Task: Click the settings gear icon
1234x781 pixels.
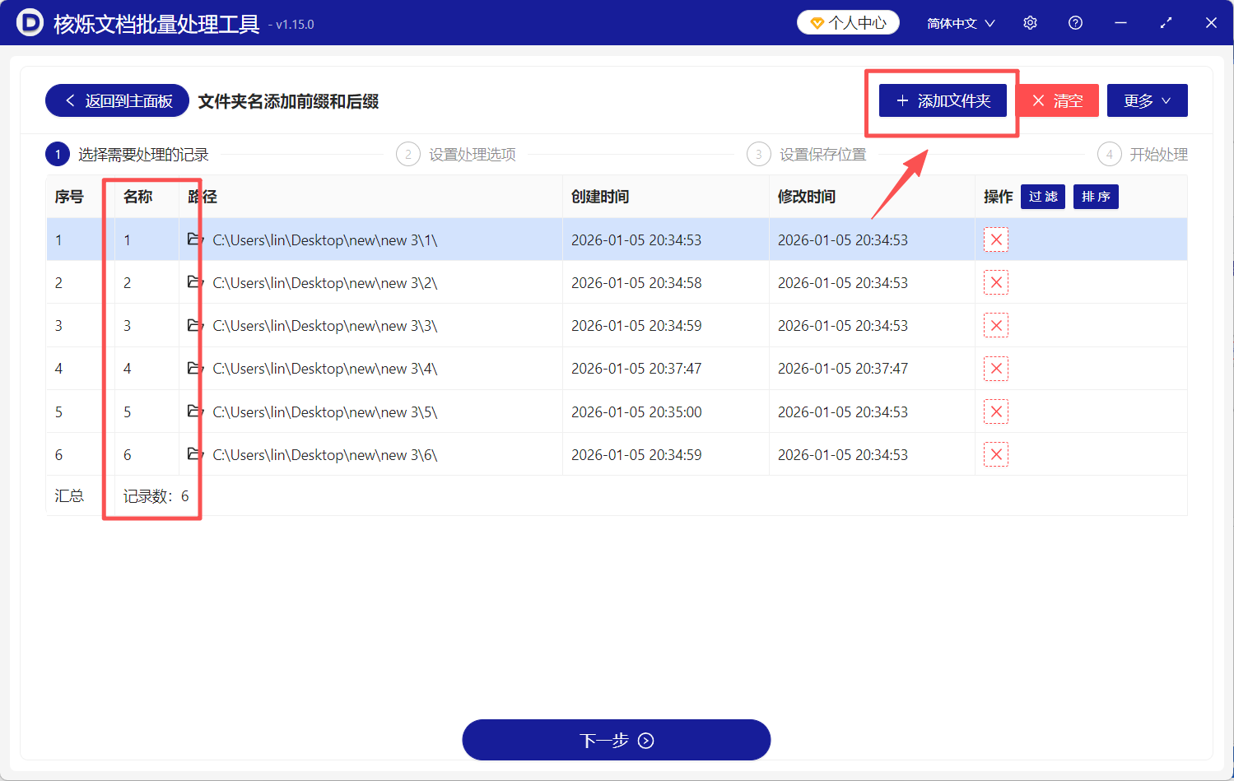Action: coord(1030,23)
